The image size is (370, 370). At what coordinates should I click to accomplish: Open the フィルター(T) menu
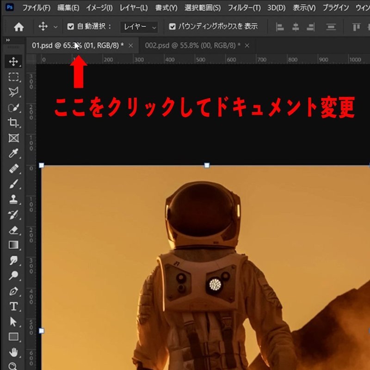(x=244, y=8)
